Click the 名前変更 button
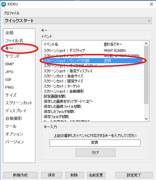 coord(96,175)
